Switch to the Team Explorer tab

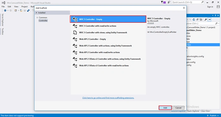tap(193, 111)
